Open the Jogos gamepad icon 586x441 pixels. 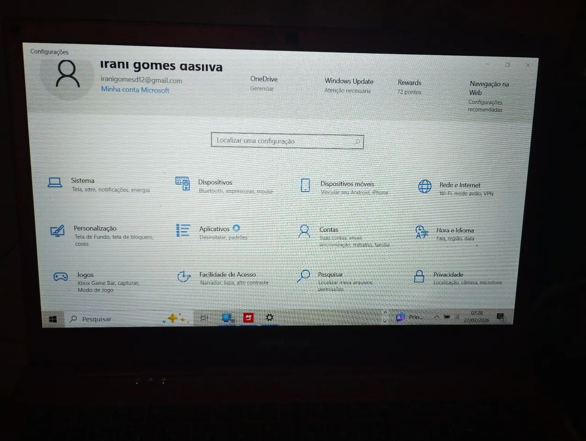click(60, 276)
